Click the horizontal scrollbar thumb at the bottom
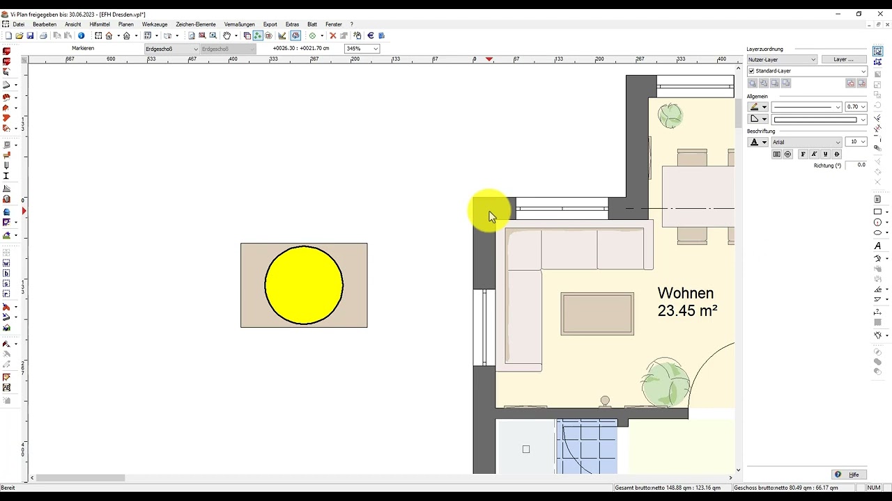Screen dimensions: 892x501 (81, 478)
